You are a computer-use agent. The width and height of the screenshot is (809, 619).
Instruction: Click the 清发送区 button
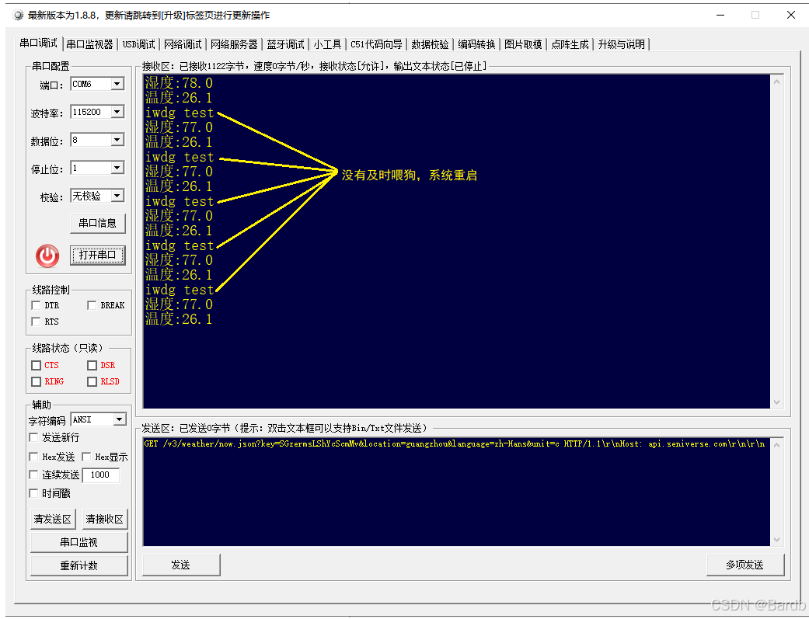tap(53, 519)
